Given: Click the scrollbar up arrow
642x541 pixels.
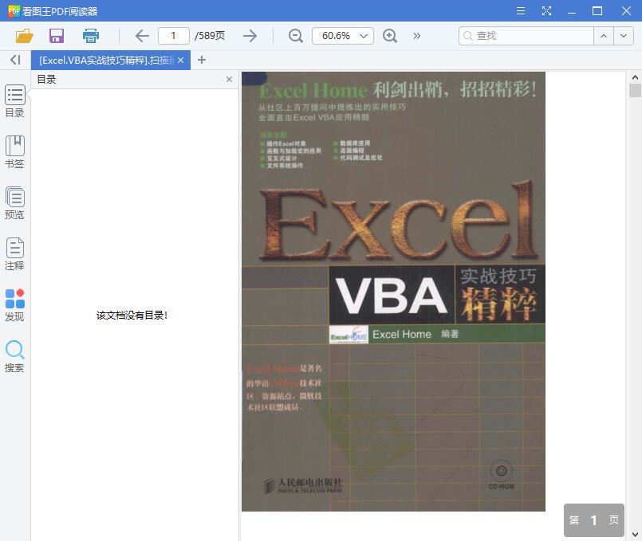Looking at the screenshot, I should click(635, 77).
